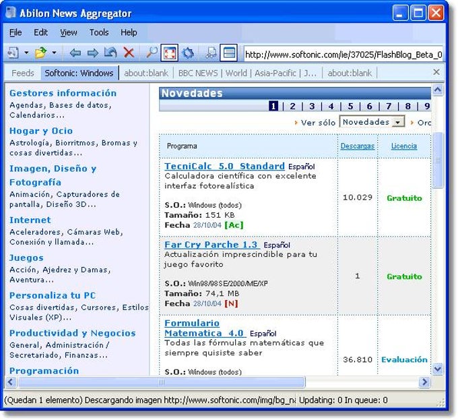Open the new feed dropdown arrow
This screenshot has width=458, height=420.
[26, 53]
